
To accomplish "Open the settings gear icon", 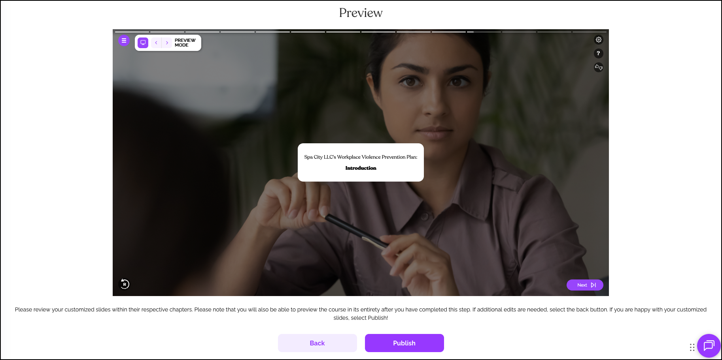I will tap(599, 39).
